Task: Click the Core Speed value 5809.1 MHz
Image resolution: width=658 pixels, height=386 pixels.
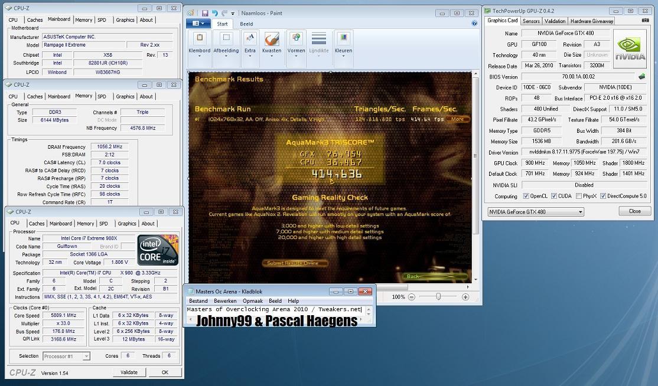Action: click(63, 315)
